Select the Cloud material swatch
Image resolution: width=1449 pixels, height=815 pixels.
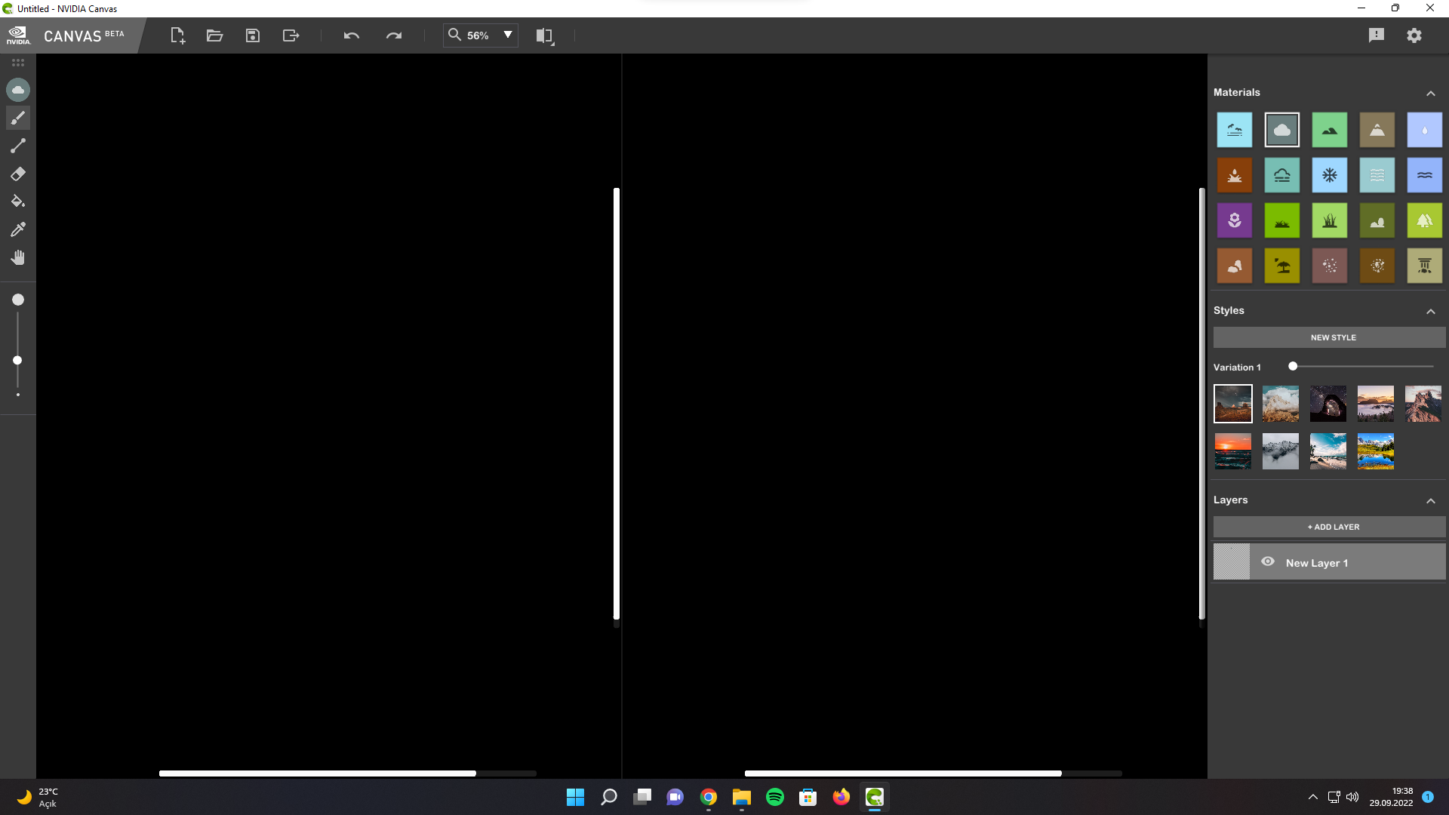pos(1281,130)
